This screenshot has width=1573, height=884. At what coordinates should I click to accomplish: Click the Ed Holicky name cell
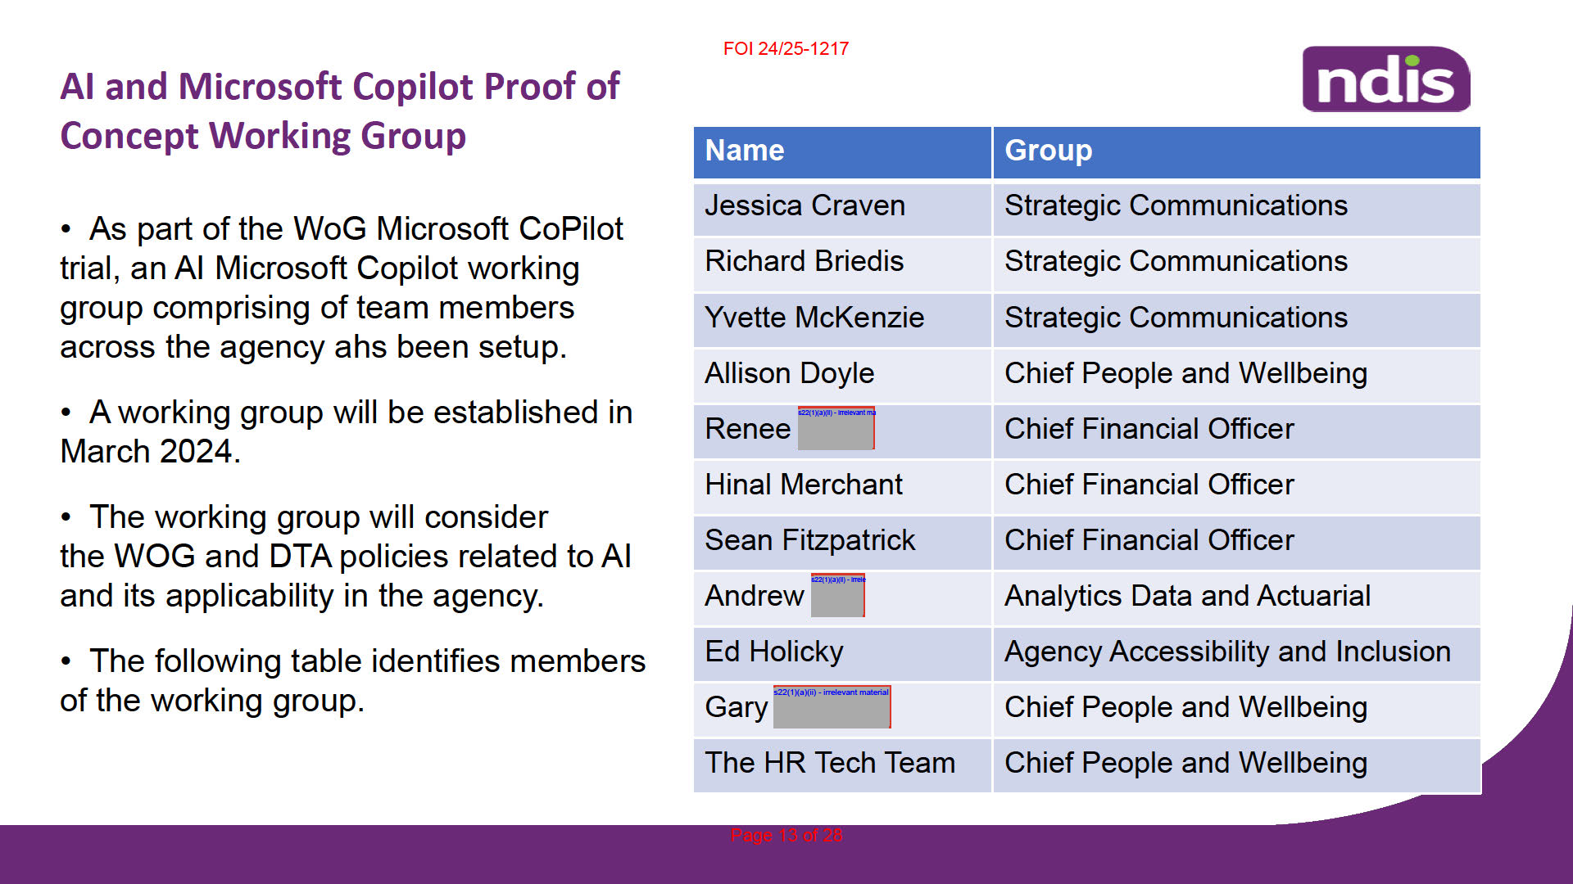pyautogui.click(x=842, y=654)
